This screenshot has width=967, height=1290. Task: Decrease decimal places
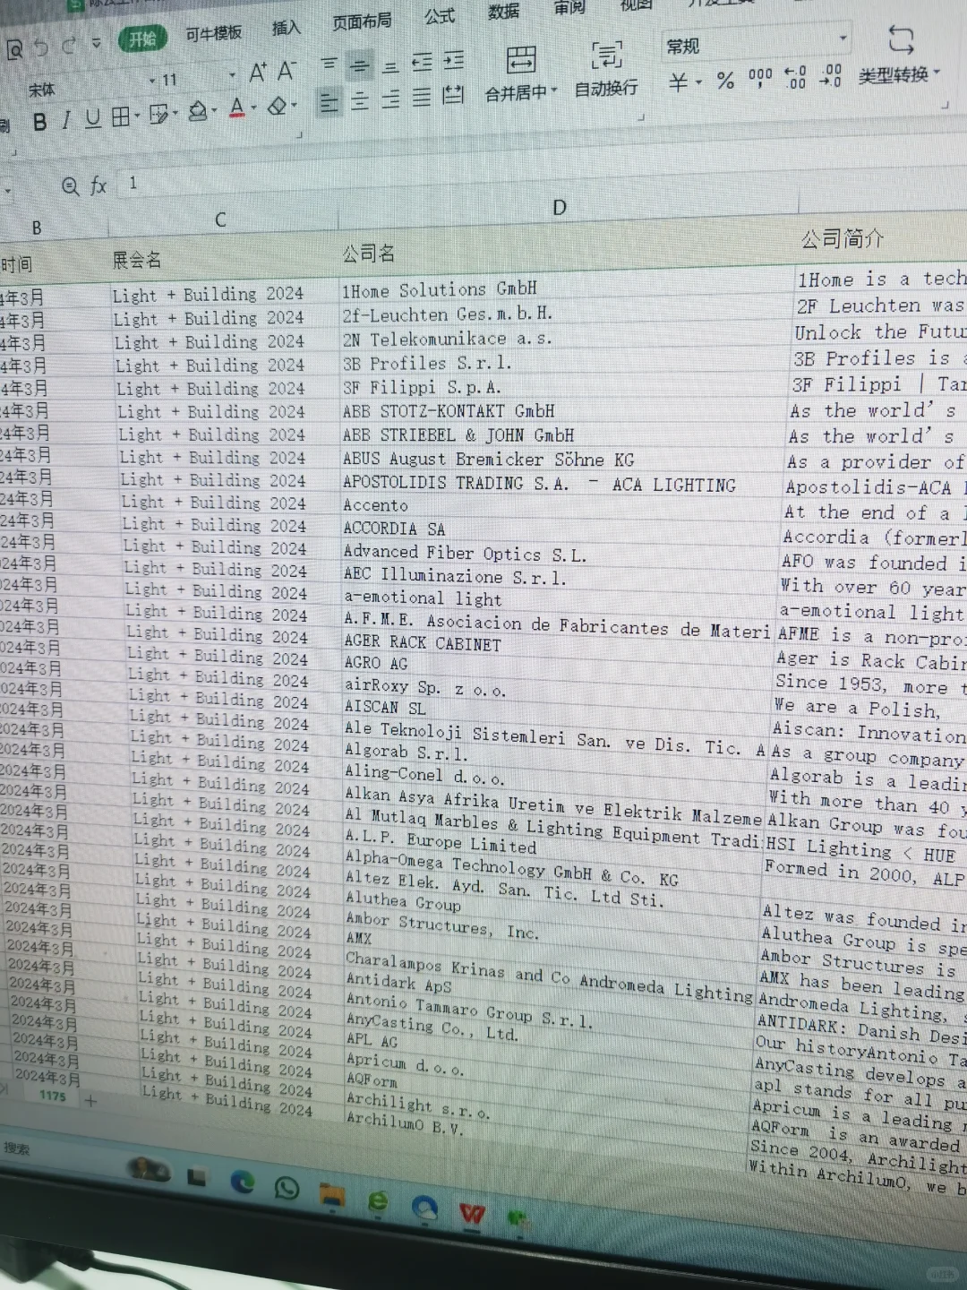click(x=831, y=75)
